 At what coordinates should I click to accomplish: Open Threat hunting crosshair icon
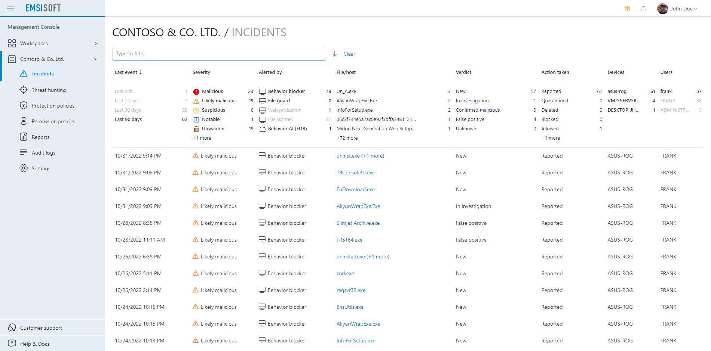(24, 90)
